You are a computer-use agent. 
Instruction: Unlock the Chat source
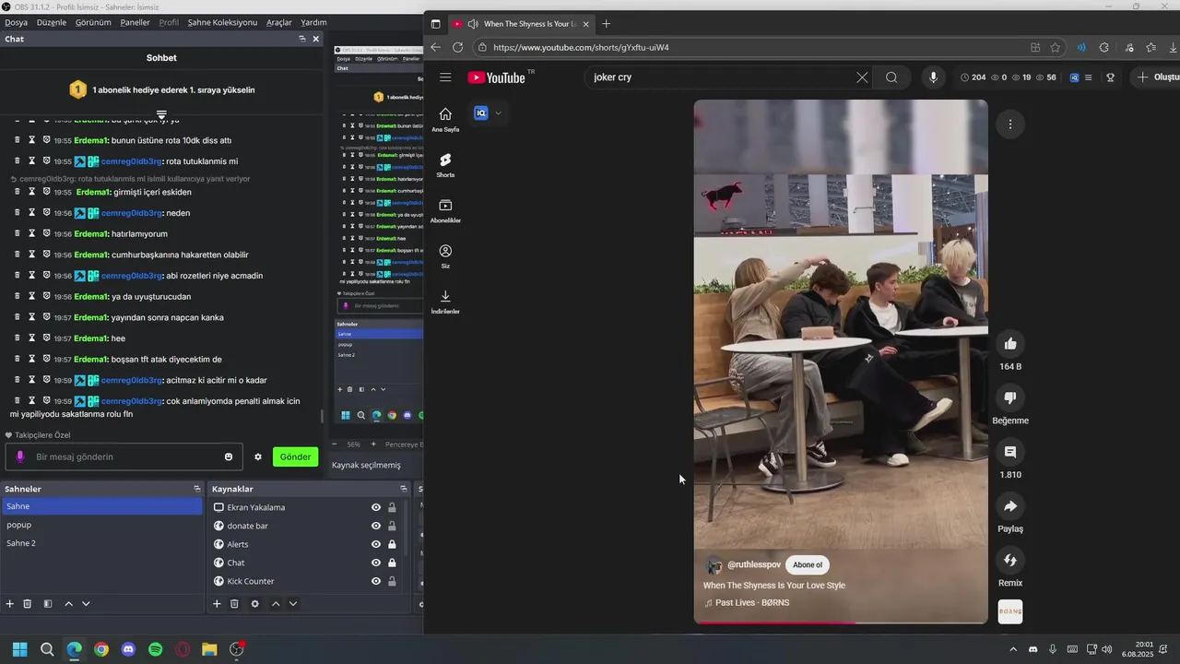(x=392, y=563)
